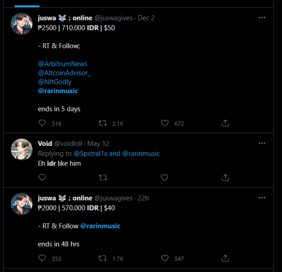Retweet the tweet with 1.7K retweets
This screenshot has height=272, width=282.
point(102,258)
